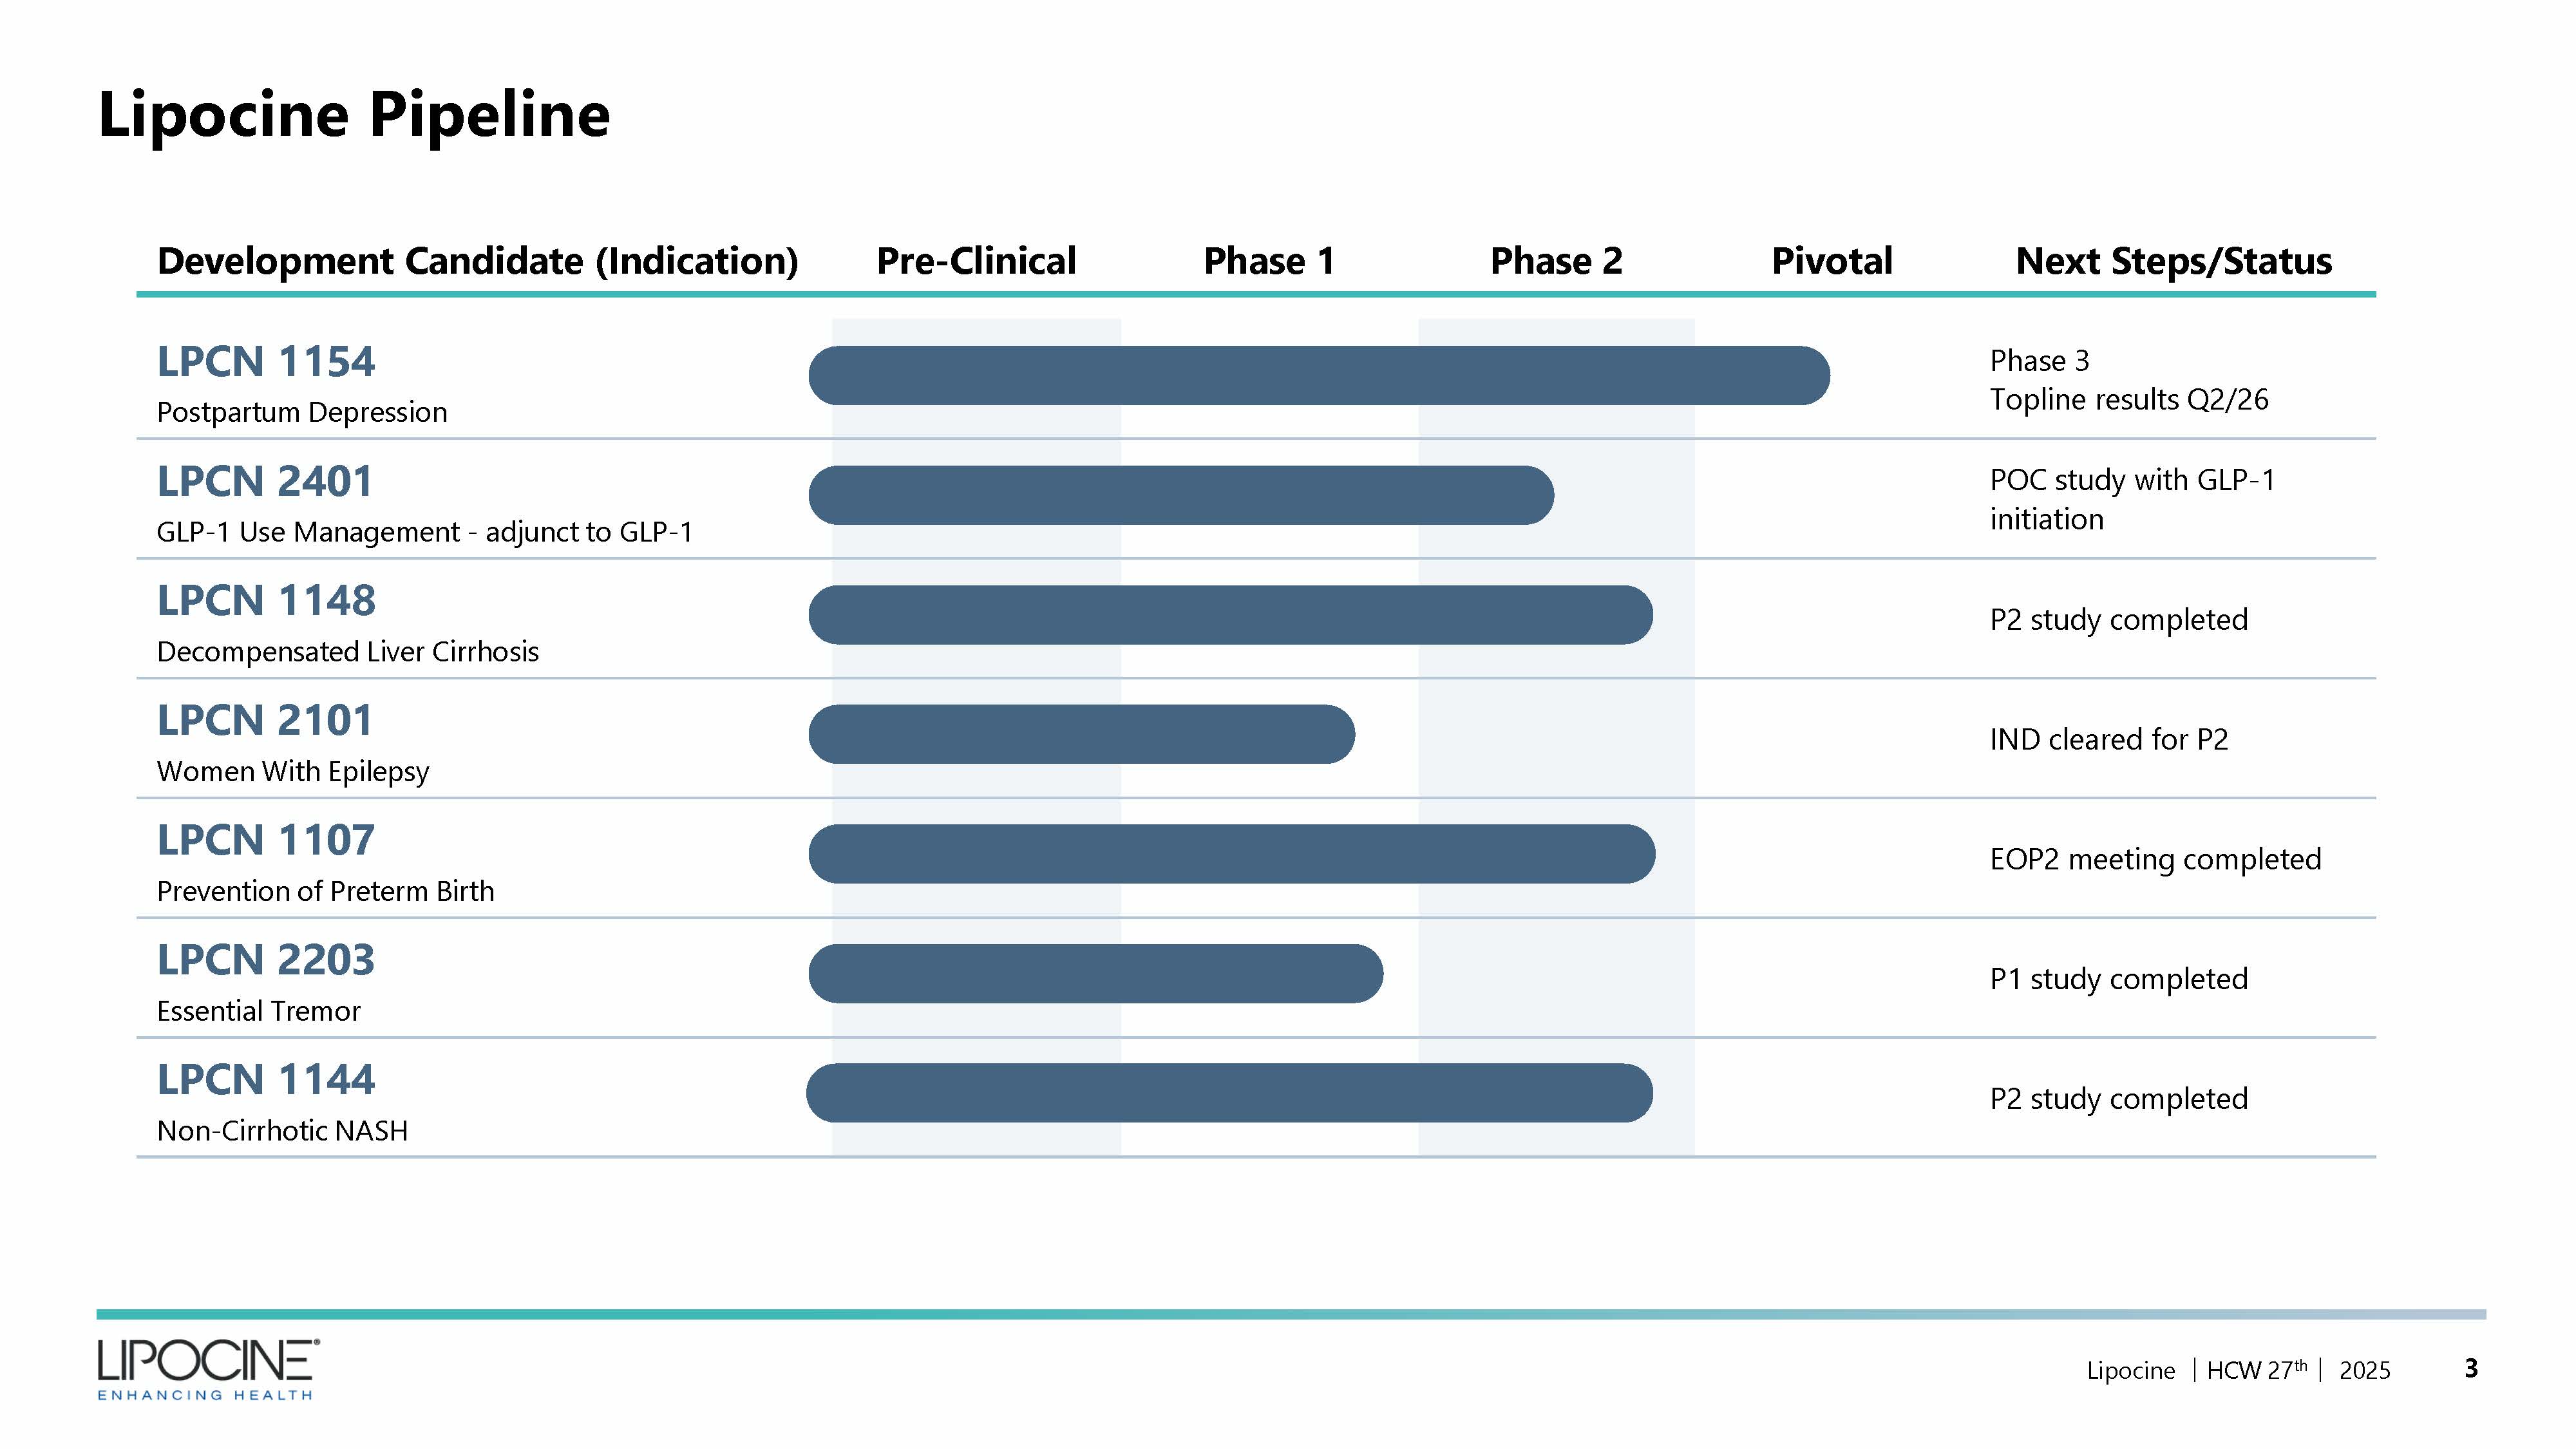Viewport: 2576px width, 1449px height.
Task: Click the LPCN 1154 candidate name
Action: 266,361
